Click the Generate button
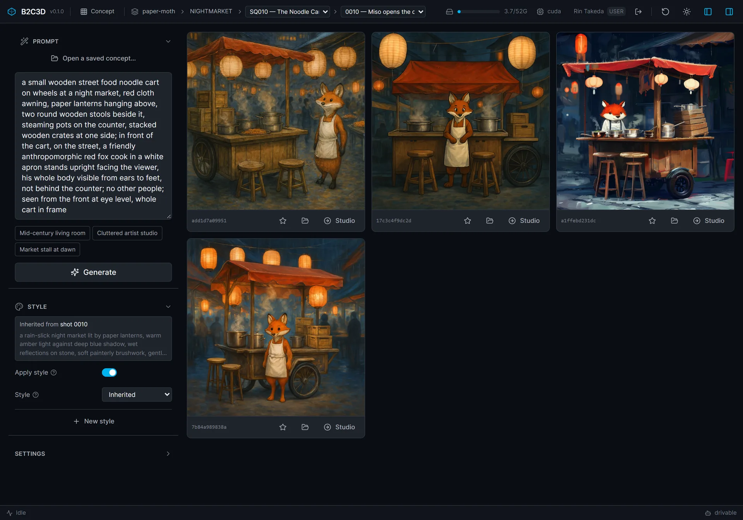The image size is (743, 520). (x=93, y=272)
